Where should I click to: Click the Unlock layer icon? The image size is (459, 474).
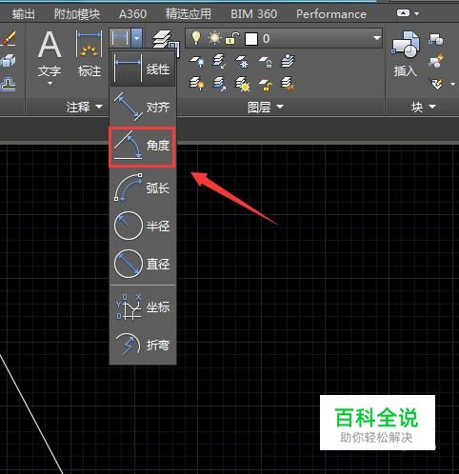[x=266, y=84]
